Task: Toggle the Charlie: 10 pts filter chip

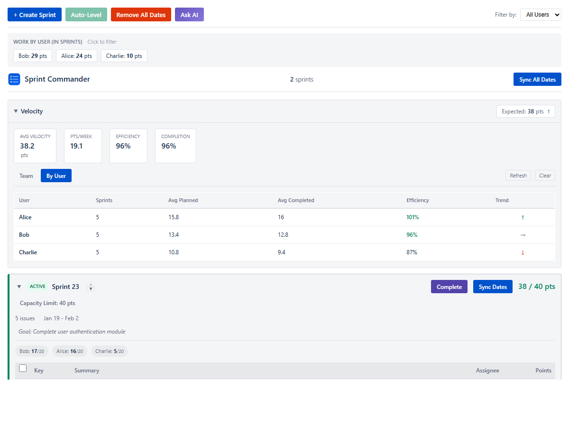Action: 124,56
